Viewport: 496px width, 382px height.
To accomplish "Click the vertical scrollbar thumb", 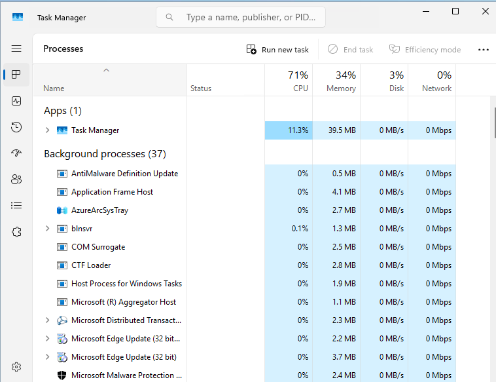I will point(495,123).
